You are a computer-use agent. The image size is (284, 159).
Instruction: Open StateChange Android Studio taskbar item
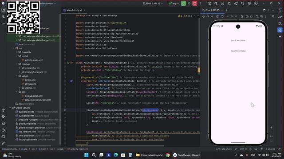(x=186, y=155)
